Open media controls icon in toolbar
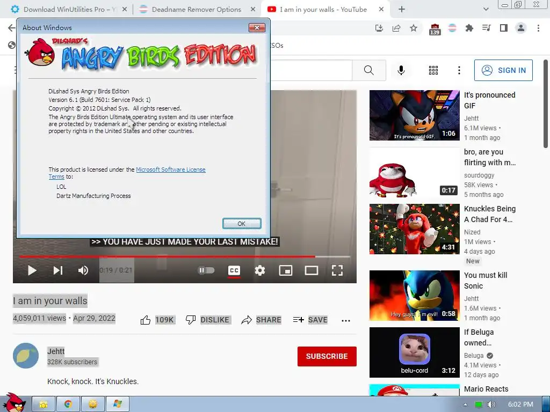The height and width of the screenshot is (412, 550). 487,28
